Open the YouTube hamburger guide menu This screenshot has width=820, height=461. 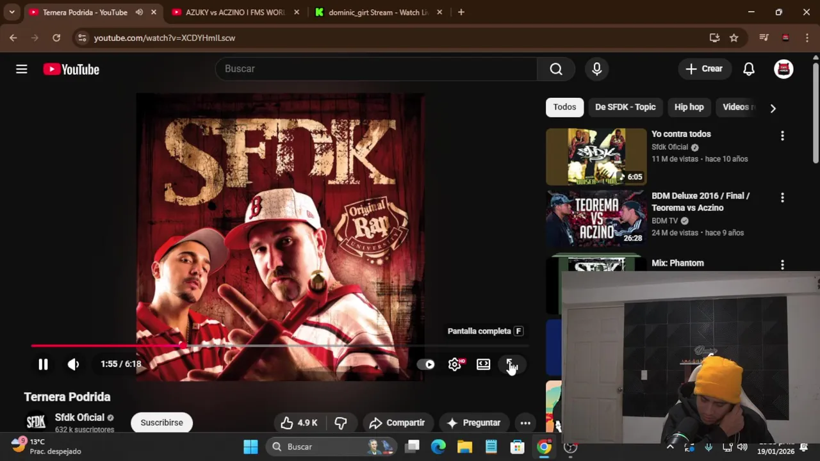22,69
